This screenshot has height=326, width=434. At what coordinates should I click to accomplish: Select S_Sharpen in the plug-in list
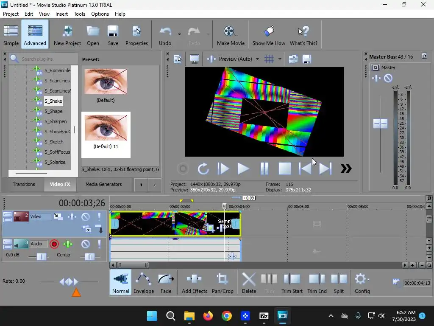(x=56, y=121)
